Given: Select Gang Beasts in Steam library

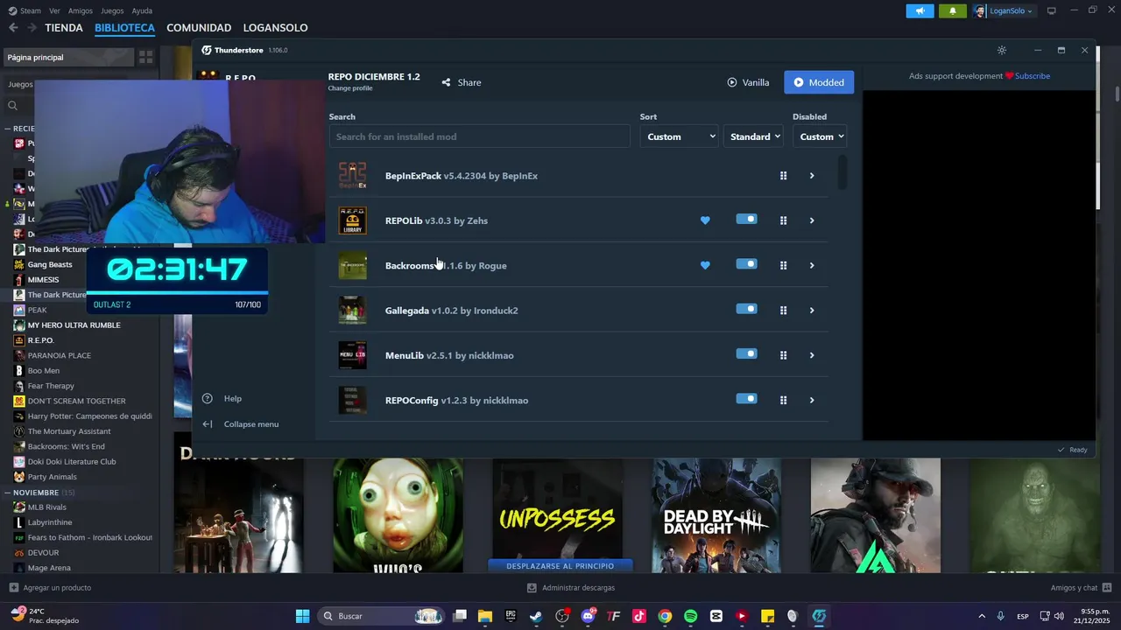Looking at the screenshot, I should point(50,264).
